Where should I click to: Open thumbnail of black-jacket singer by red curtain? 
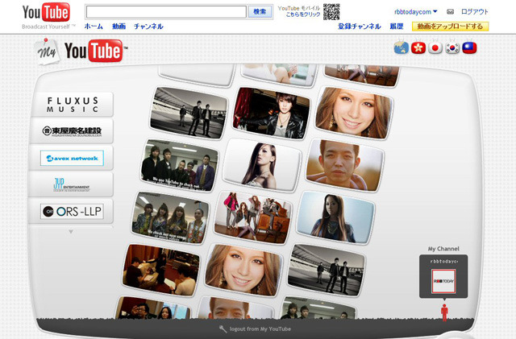click(x=271, y=113)
